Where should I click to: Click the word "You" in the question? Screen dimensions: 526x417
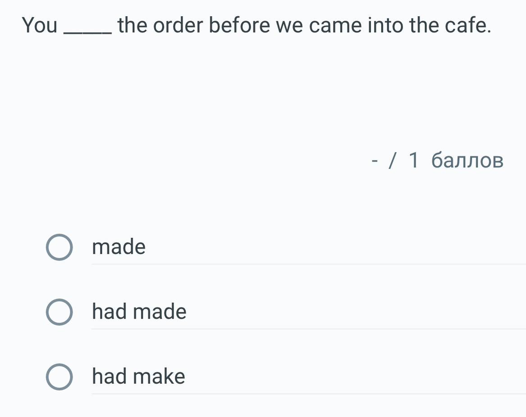coord(40,26)
